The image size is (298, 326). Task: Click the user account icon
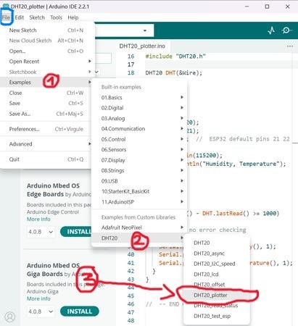tap(10, 317)
